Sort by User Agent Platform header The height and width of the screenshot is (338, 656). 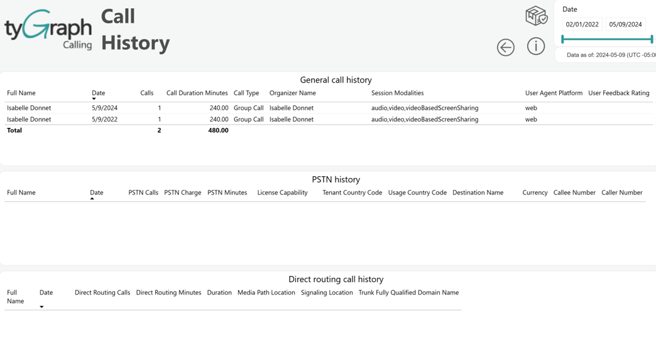554,93
